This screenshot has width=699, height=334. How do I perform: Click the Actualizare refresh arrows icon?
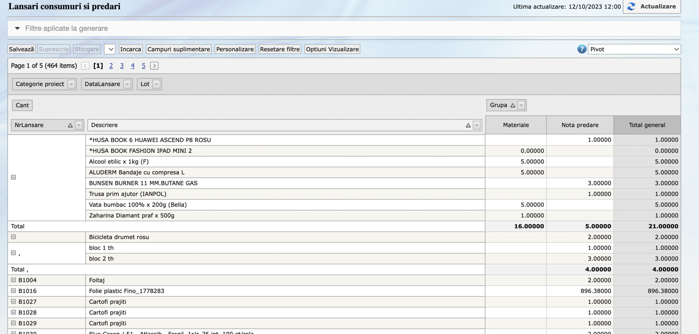pos(631,7)
